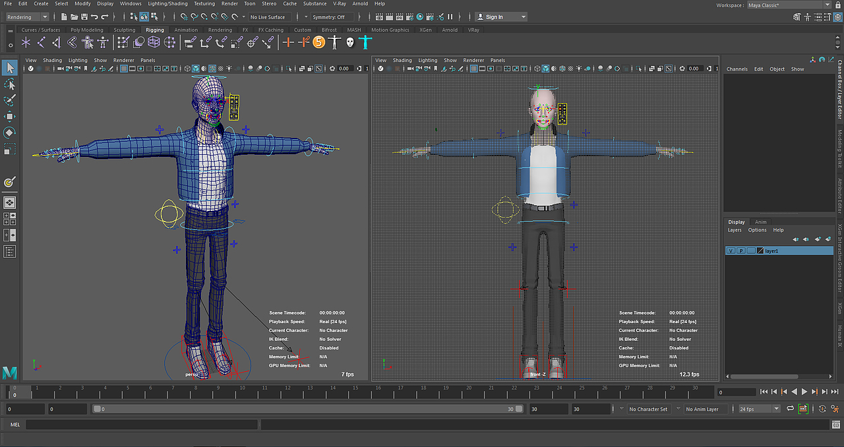This screenshot has height=447, width=844.
Task: Click the current frame input field
Action: (737, 392)
